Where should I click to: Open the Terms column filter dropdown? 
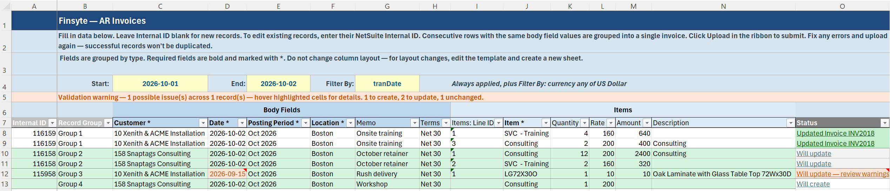pyautogui.click(x=446, y=123)
